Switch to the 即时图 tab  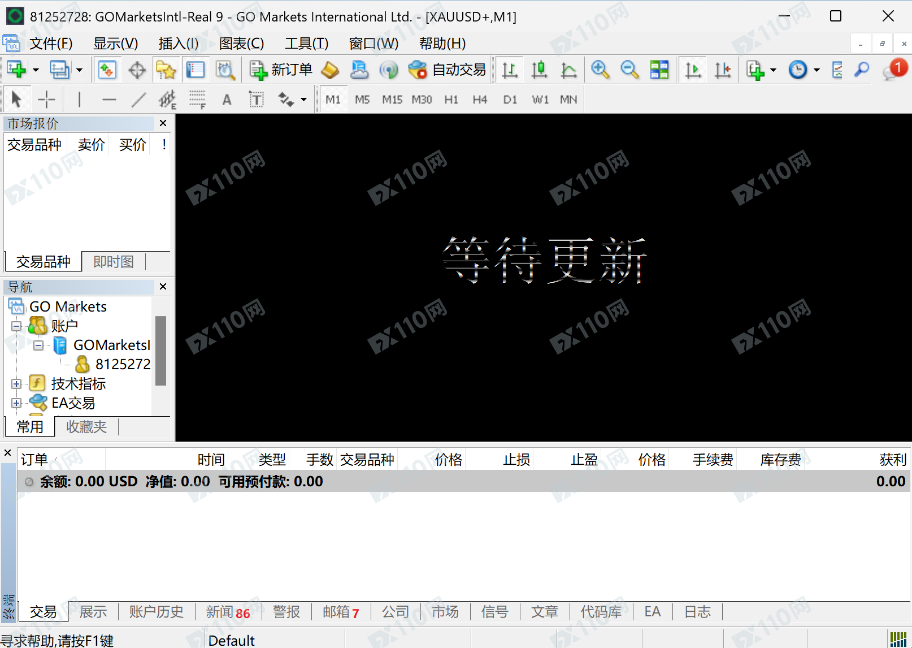113,261
